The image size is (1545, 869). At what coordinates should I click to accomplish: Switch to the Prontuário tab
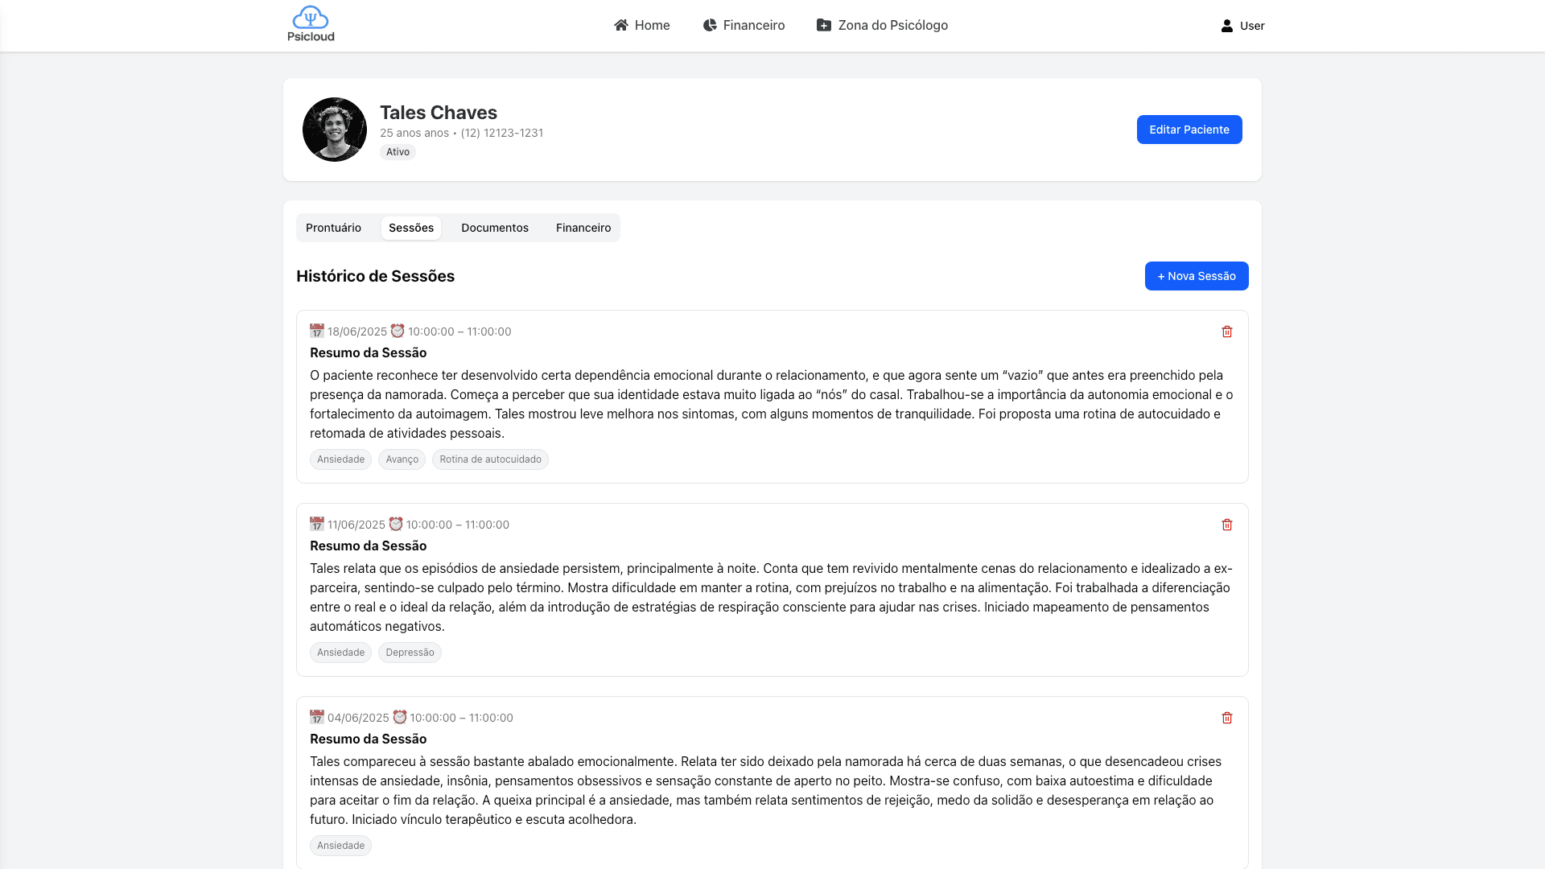[x=333, y=228]
